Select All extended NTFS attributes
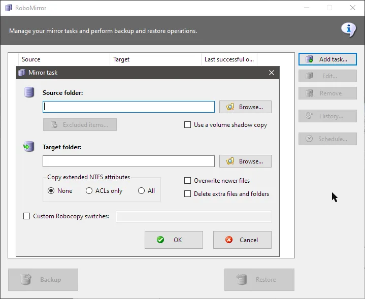 [x=141, y=191]
